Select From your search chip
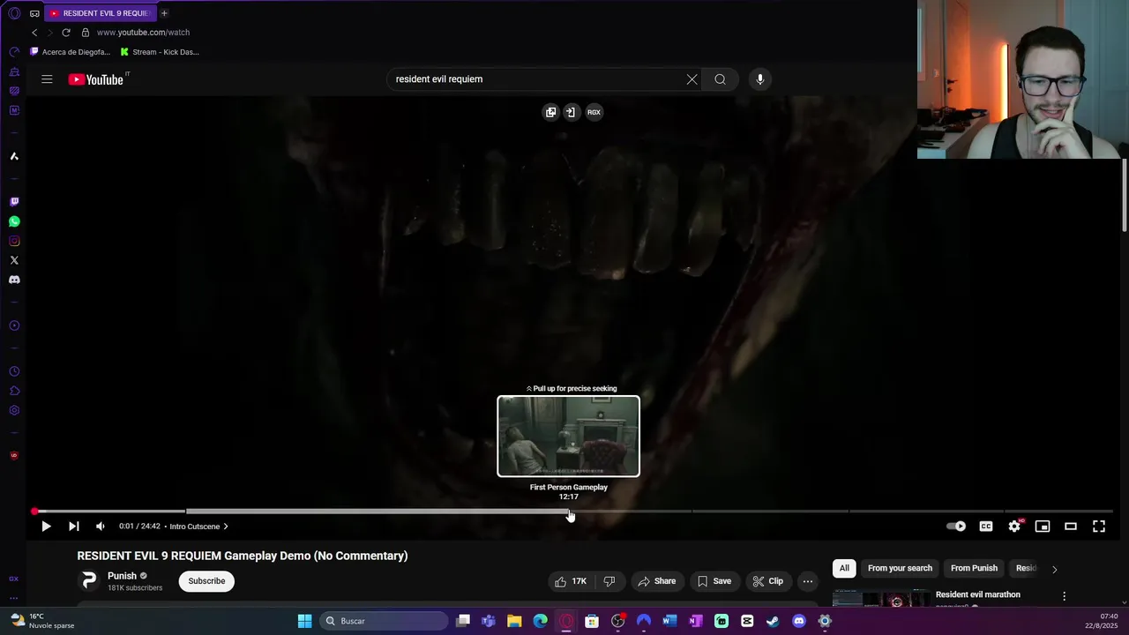 tap(900, 569)
